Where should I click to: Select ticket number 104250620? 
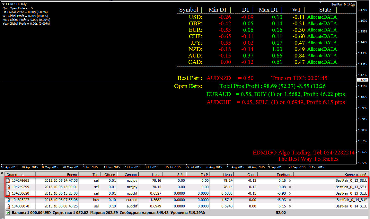pyautogui.click(x=21, y=193)
